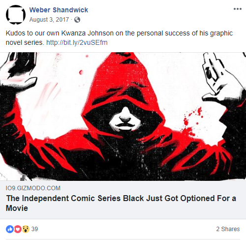Screen dimensions: 246x240
Task: View the 39 reactions count
Action: pyautogui.click(x=34, y=229)
